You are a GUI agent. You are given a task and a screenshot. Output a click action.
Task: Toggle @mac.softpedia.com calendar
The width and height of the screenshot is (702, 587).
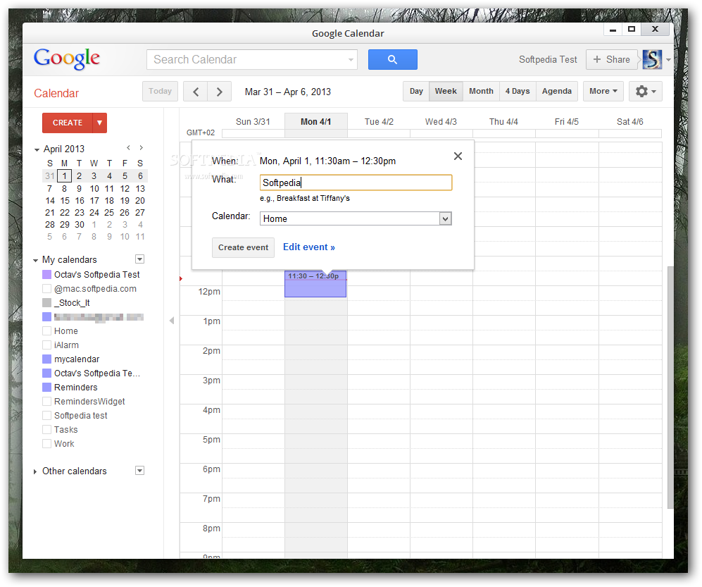[46, 289]
